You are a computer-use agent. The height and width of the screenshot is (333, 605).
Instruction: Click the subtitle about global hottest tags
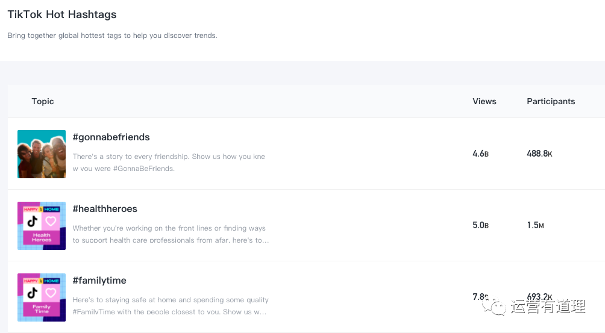tap(112, 36)
